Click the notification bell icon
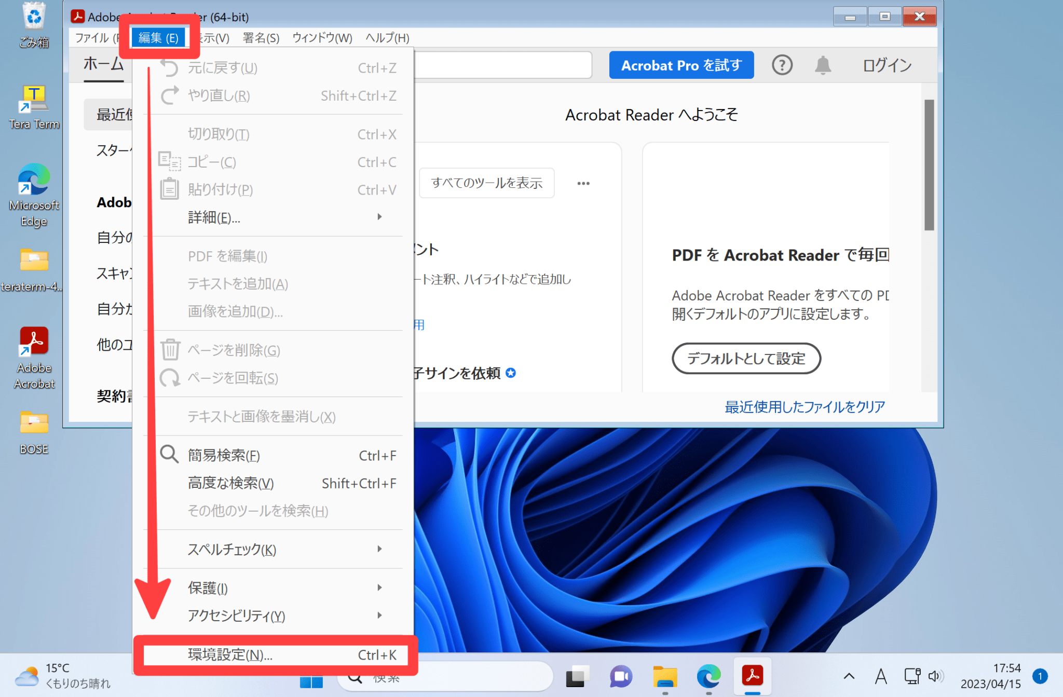Screen dimensions: 1063x697 point(824,65)
